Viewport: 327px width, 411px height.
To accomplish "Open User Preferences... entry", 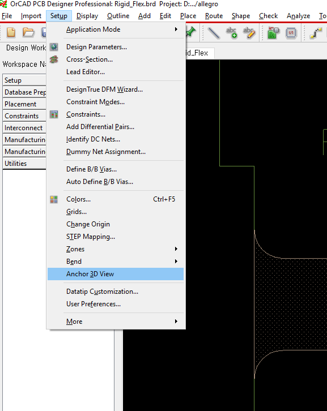I will pos(116,304).
